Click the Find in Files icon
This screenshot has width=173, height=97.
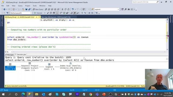[92, 9]
